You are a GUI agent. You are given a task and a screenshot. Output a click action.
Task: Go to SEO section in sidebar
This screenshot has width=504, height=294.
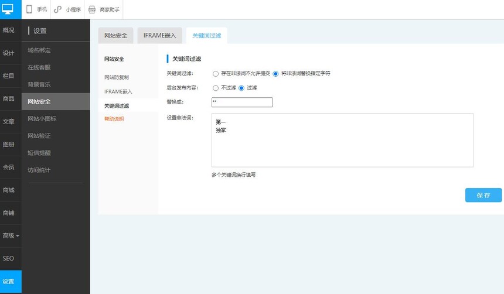tap(8, 258)
